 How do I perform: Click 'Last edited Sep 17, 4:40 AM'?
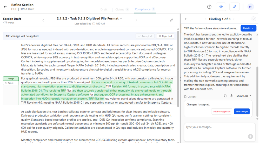coord(90,24)
